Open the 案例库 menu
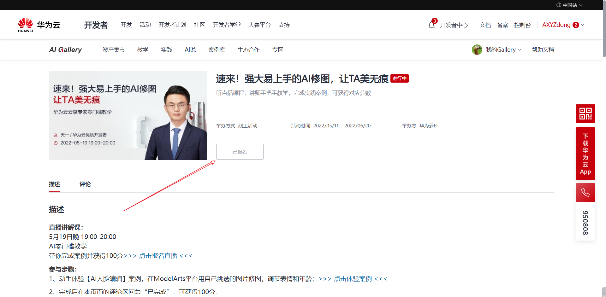Screen dimensions: 606x297 [217, 50]
